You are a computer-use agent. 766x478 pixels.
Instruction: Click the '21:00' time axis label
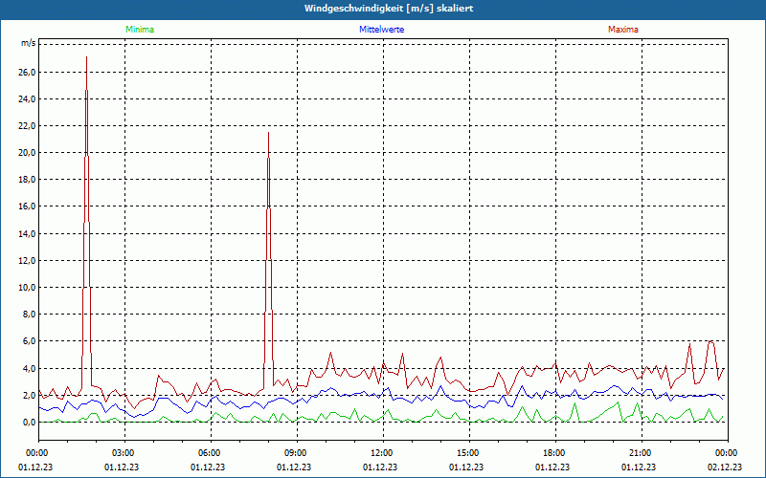[642, 453]
